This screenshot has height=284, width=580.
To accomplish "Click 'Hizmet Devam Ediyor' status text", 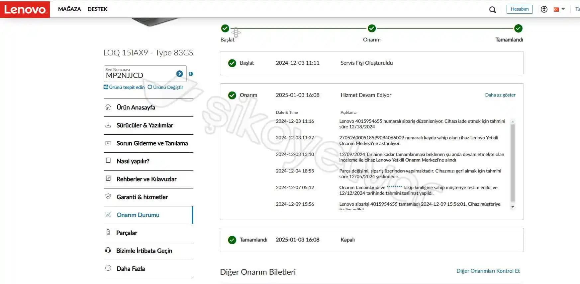I will (366, 95).
